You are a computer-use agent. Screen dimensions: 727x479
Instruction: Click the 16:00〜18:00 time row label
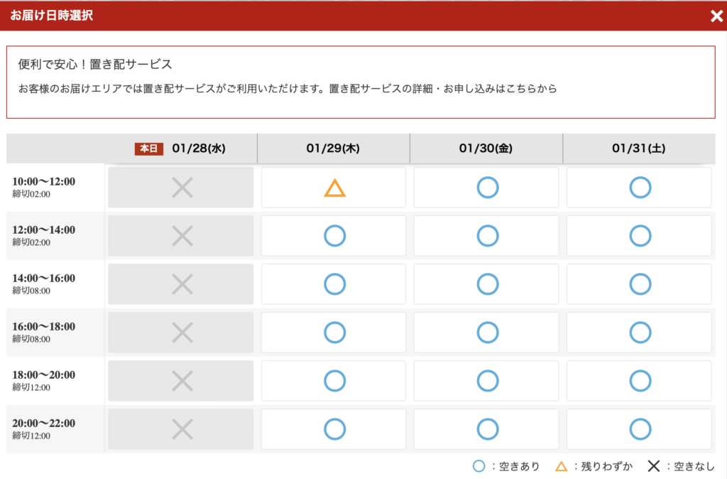click(x=44, y=327)
